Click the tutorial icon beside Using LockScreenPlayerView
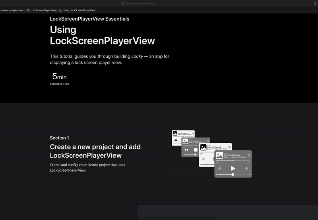This screenshot has width=318, height=220. point(60,10)
